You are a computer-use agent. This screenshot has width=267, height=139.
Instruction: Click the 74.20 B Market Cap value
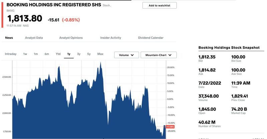(239, 109)
